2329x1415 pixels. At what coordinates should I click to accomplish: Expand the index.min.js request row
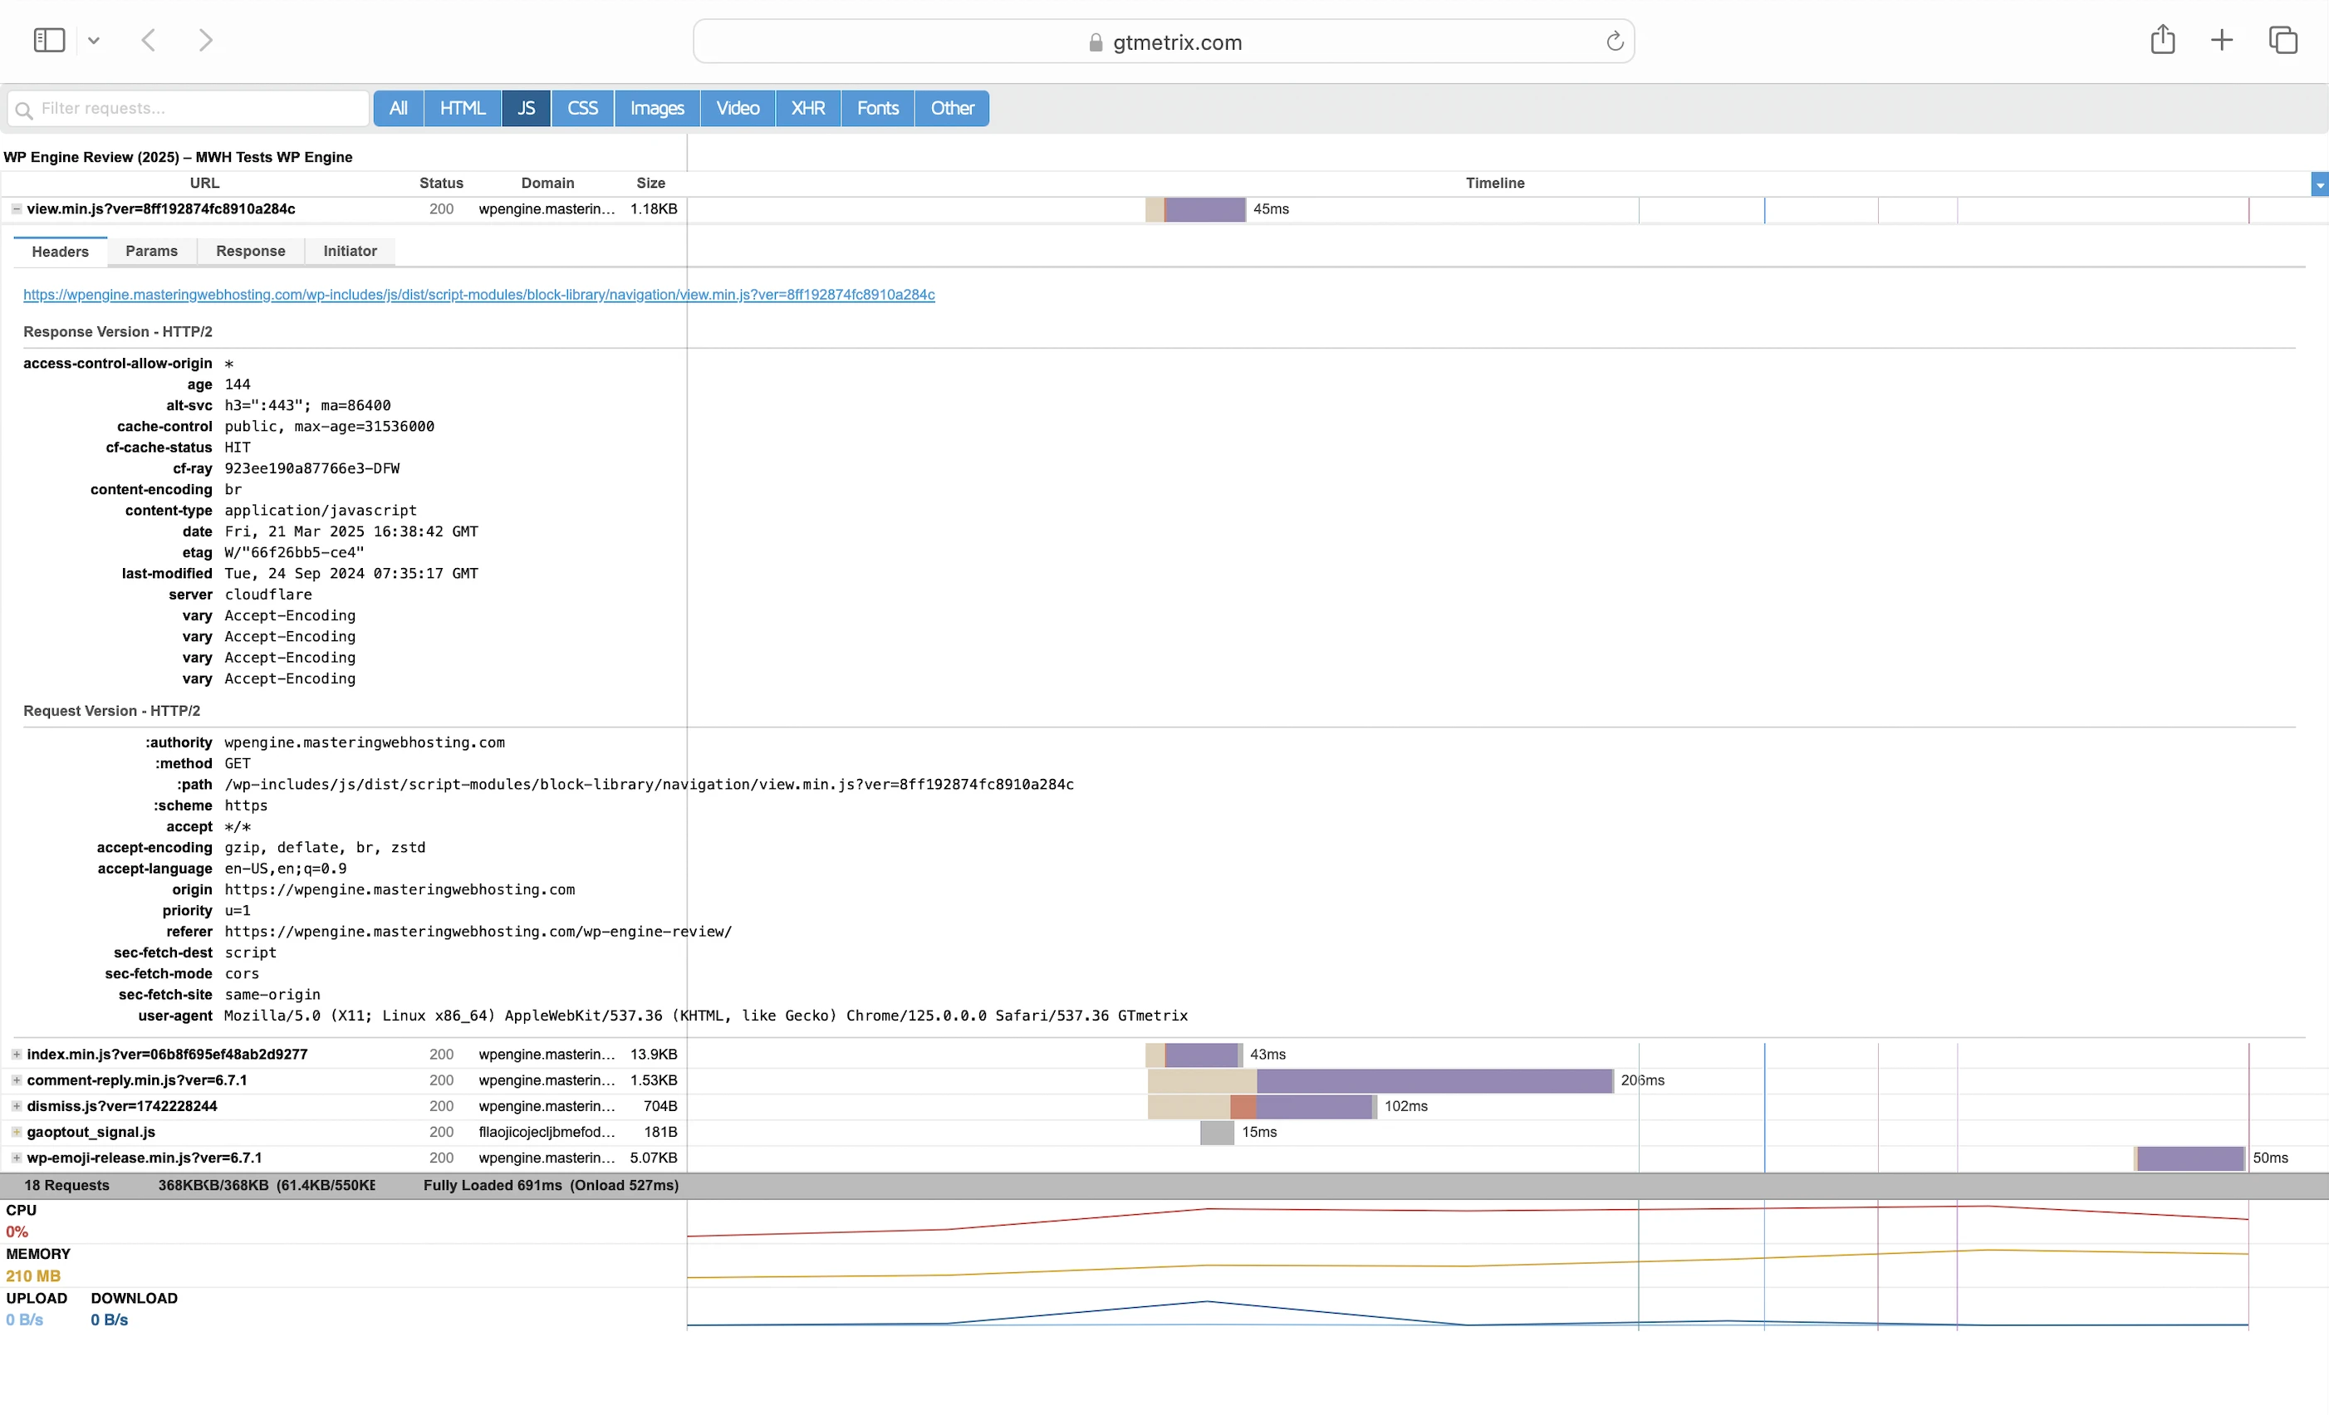[x=17, y=1054]
